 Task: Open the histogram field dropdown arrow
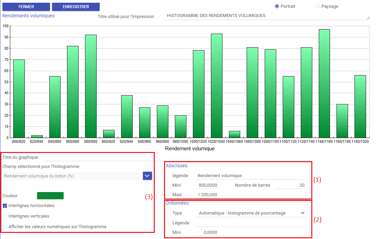[x=147, y=176]
